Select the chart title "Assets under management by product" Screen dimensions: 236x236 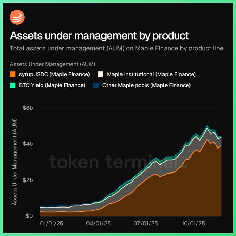pyautogui.click(x=100, y=35)
